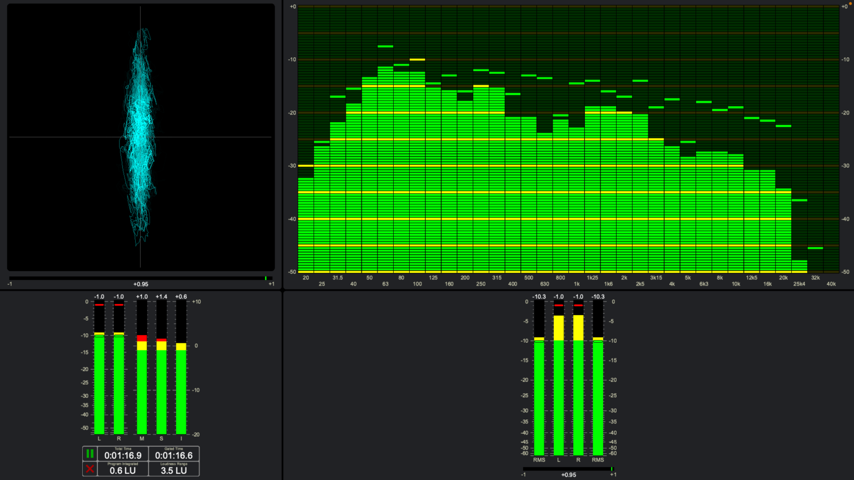Click the red X reset button
The width and height of the screenshot is (854, 480).
[x=90, y=469]
